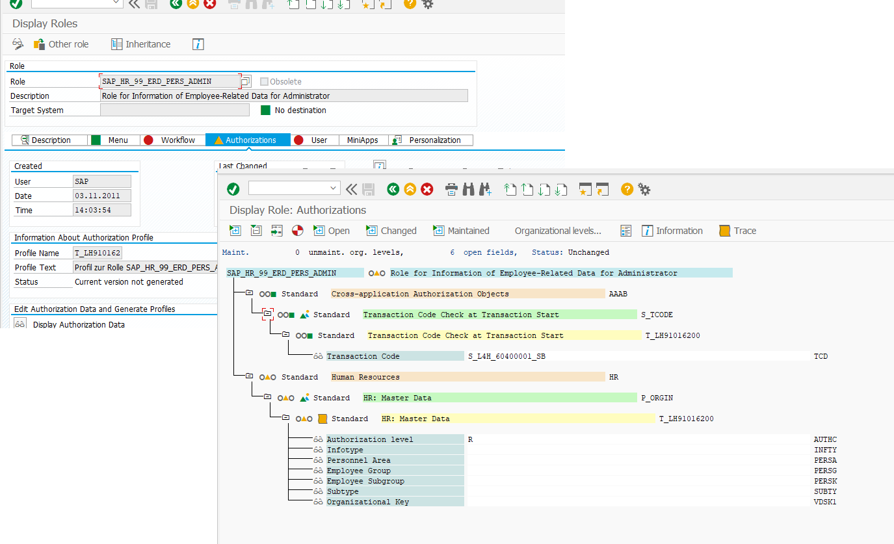
Task: Click the Create New Session icon in the Authorizations toolbar
Action: coord(585,189)
